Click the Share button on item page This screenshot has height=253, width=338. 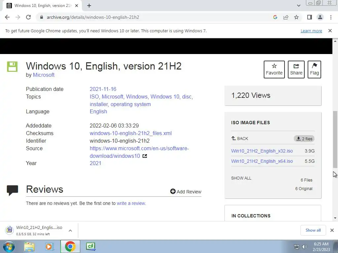point(296,70)
